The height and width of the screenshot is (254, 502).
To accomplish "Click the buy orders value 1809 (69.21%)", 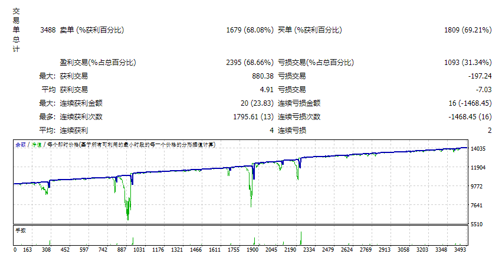I will pos(468,30).
